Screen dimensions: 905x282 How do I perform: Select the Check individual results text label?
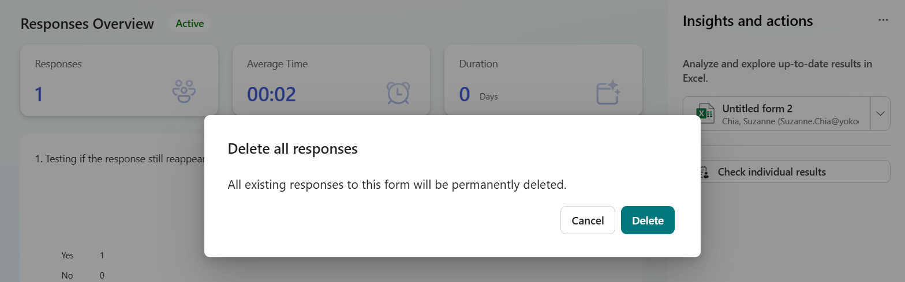click(x=772, y=172)
